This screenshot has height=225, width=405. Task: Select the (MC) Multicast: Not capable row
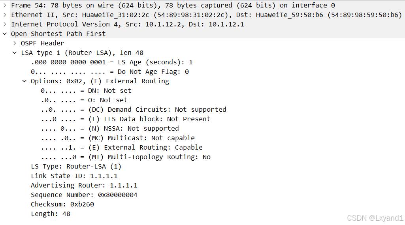pos(117,138)
